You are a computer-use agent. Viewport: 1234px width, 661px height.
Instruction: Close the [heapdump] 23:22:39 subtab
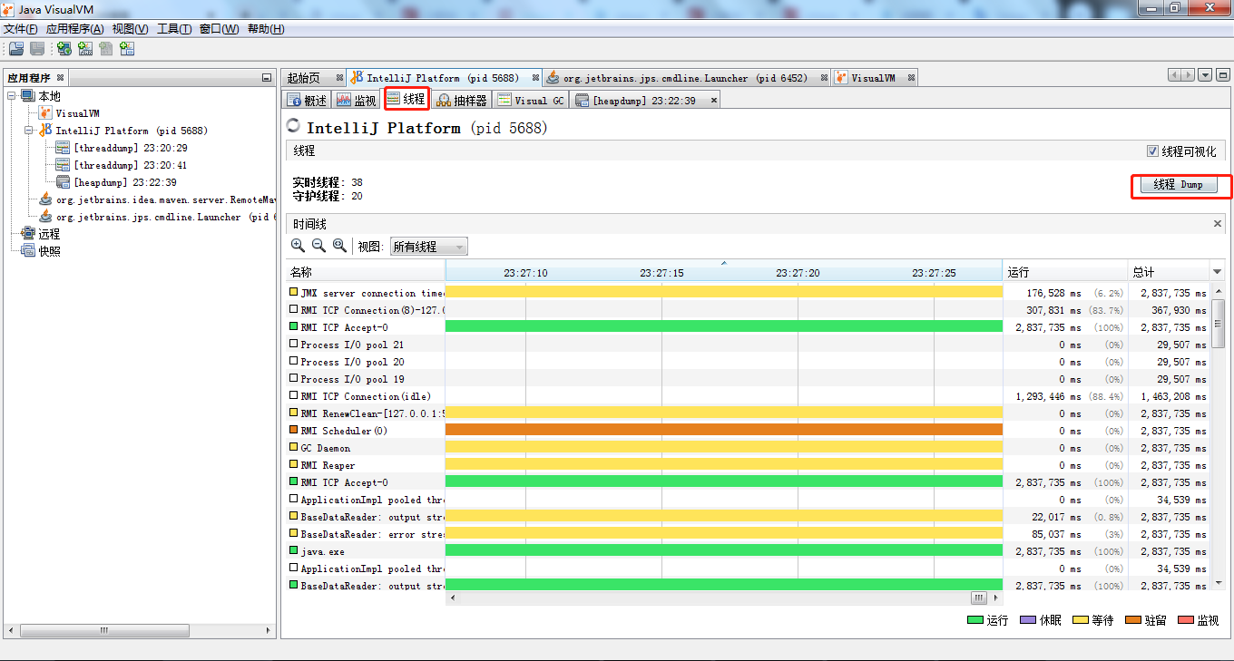(x=713, y=100)
